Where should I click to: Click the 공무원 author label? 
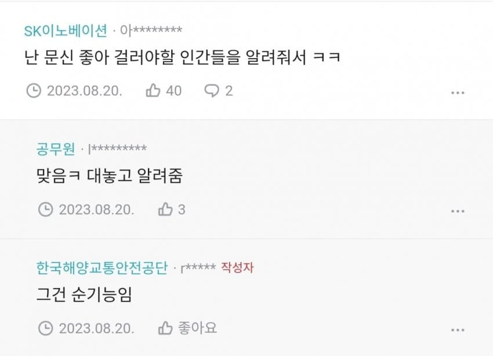pos(56,149)
